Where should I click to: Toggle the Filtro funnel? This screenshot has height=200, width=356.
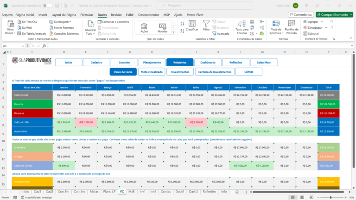206,25
